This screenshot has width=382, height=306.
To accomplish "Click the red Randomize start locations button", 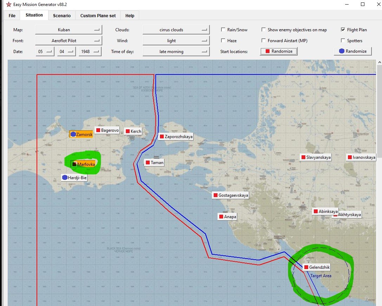I will 279,52.
